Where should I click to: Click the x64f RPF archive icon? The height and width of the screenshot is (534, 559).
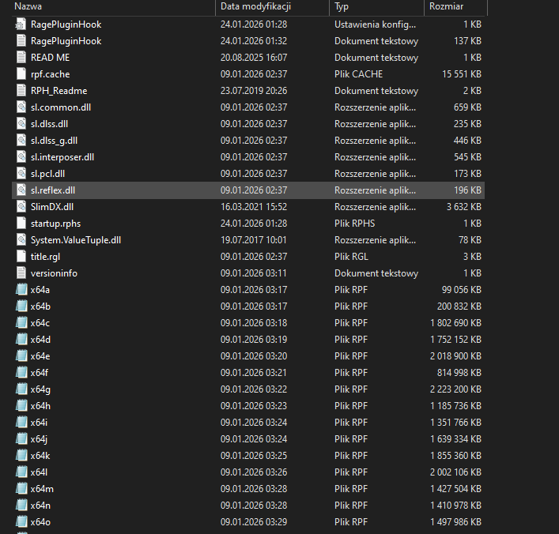coord(21,373)
